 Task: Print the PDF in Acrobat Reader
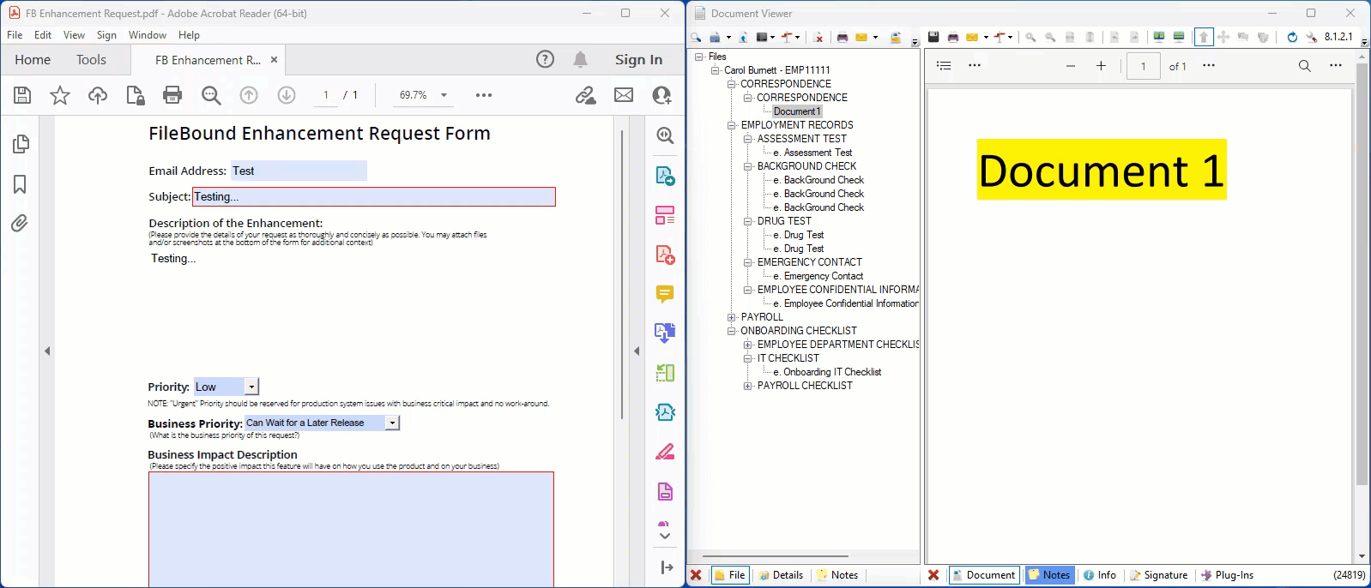172,95
